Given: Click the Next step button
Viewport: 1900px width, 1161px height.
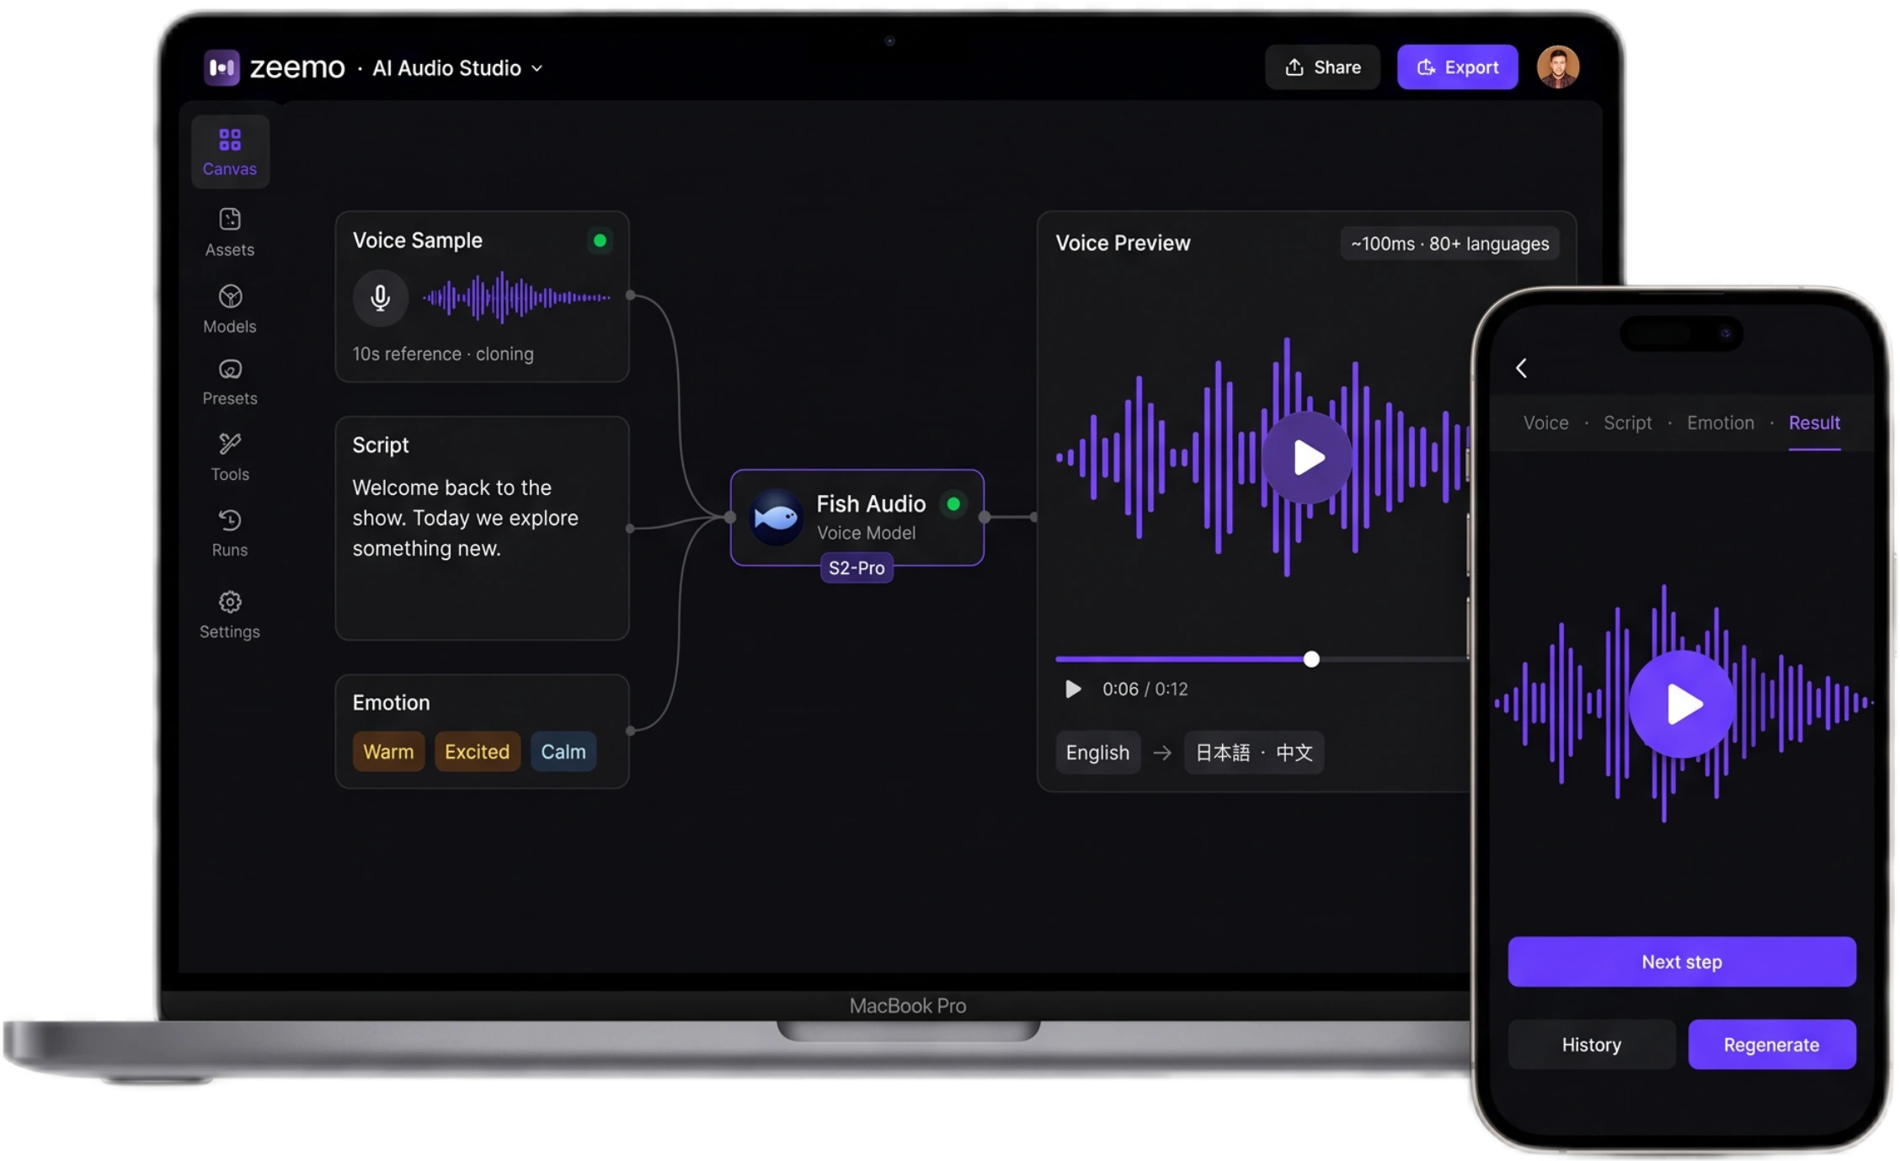Looking at the screenshot, I should (x=1682, y=961).
